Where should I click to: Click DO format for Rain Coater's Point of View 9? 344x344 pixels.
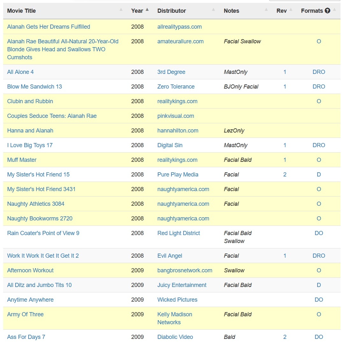[319, 233]
